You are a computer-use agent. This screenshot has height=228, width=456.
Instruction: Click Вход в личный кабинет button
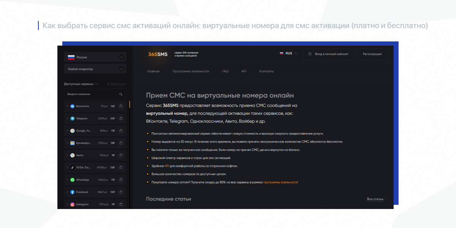[x=328, y=54]
